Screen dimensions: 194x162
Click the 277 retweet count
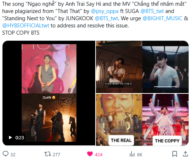(x=56, y=154)
